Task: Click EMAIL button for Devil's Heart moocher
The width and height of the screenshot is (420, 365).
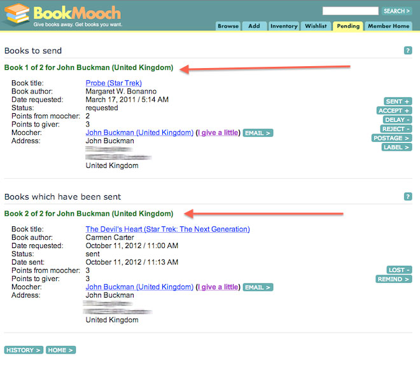Action: click(x=258, y=287)
